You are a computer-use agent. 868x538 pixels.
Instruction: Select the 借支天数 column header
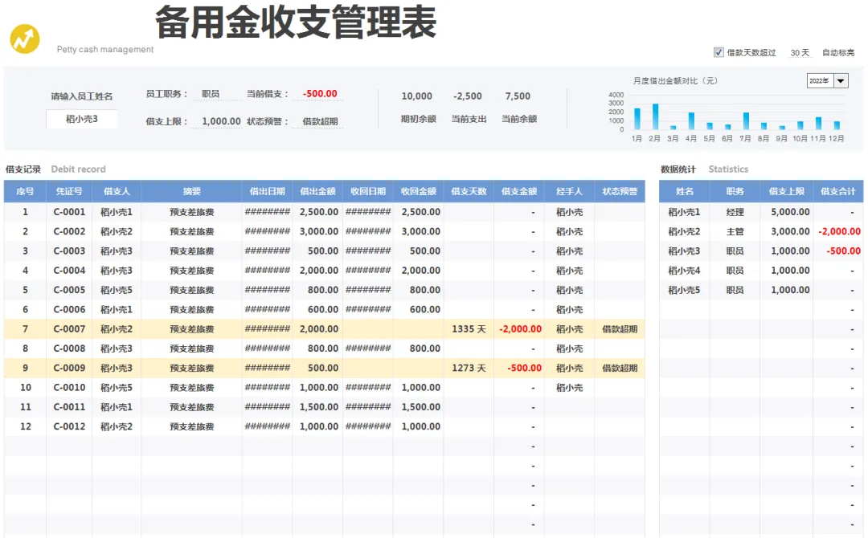pos(469,191)
